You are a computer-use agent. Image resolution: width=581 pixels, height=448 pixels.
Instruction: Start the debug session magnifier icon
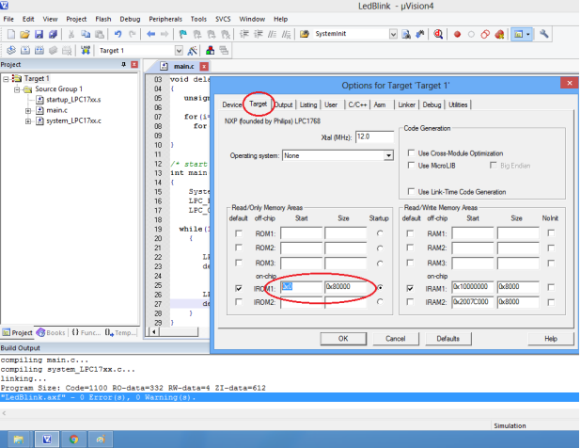438,34
